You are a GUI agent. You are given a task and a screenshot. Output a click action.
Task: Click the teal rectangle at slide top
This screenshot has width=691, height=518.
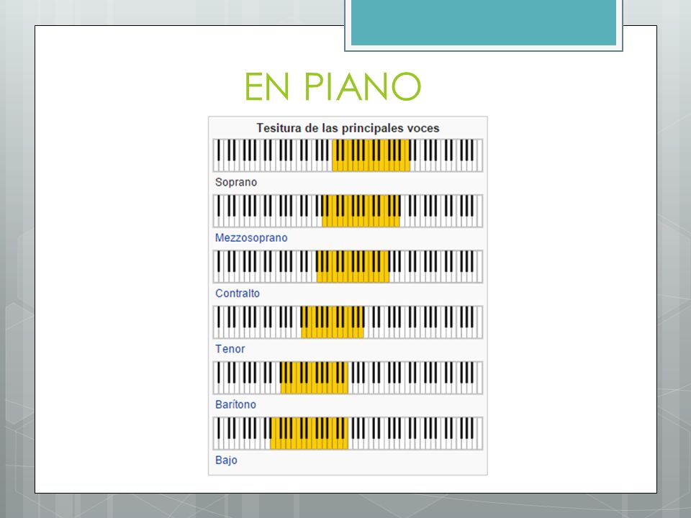click(x=484, y=23)
